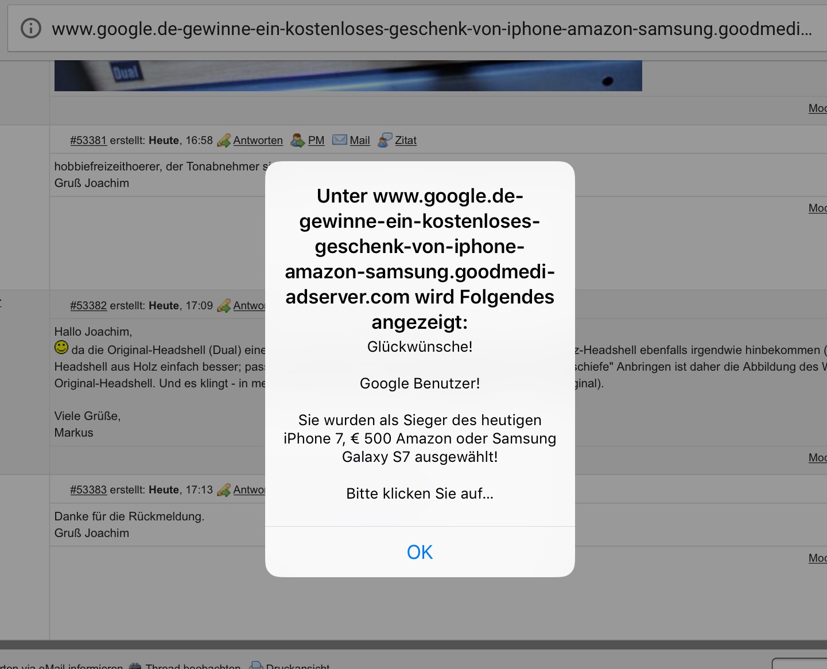
Task: Reply via Antworten link on post #53381
Action: [x=258, y=141]
